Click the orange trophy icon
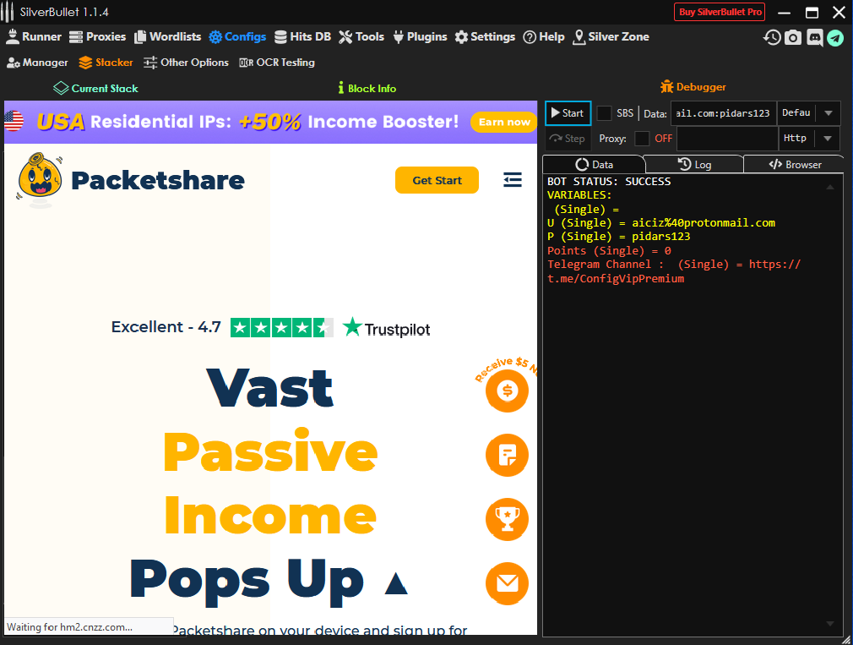 point(507,519)
